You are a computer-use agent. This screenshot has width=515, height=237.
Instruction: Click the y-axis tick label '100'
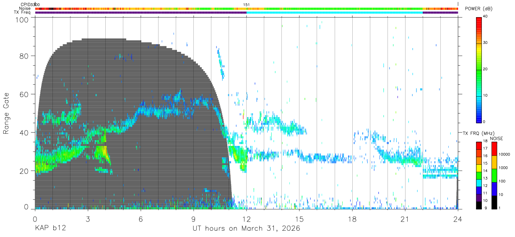(x=23, y=20)
